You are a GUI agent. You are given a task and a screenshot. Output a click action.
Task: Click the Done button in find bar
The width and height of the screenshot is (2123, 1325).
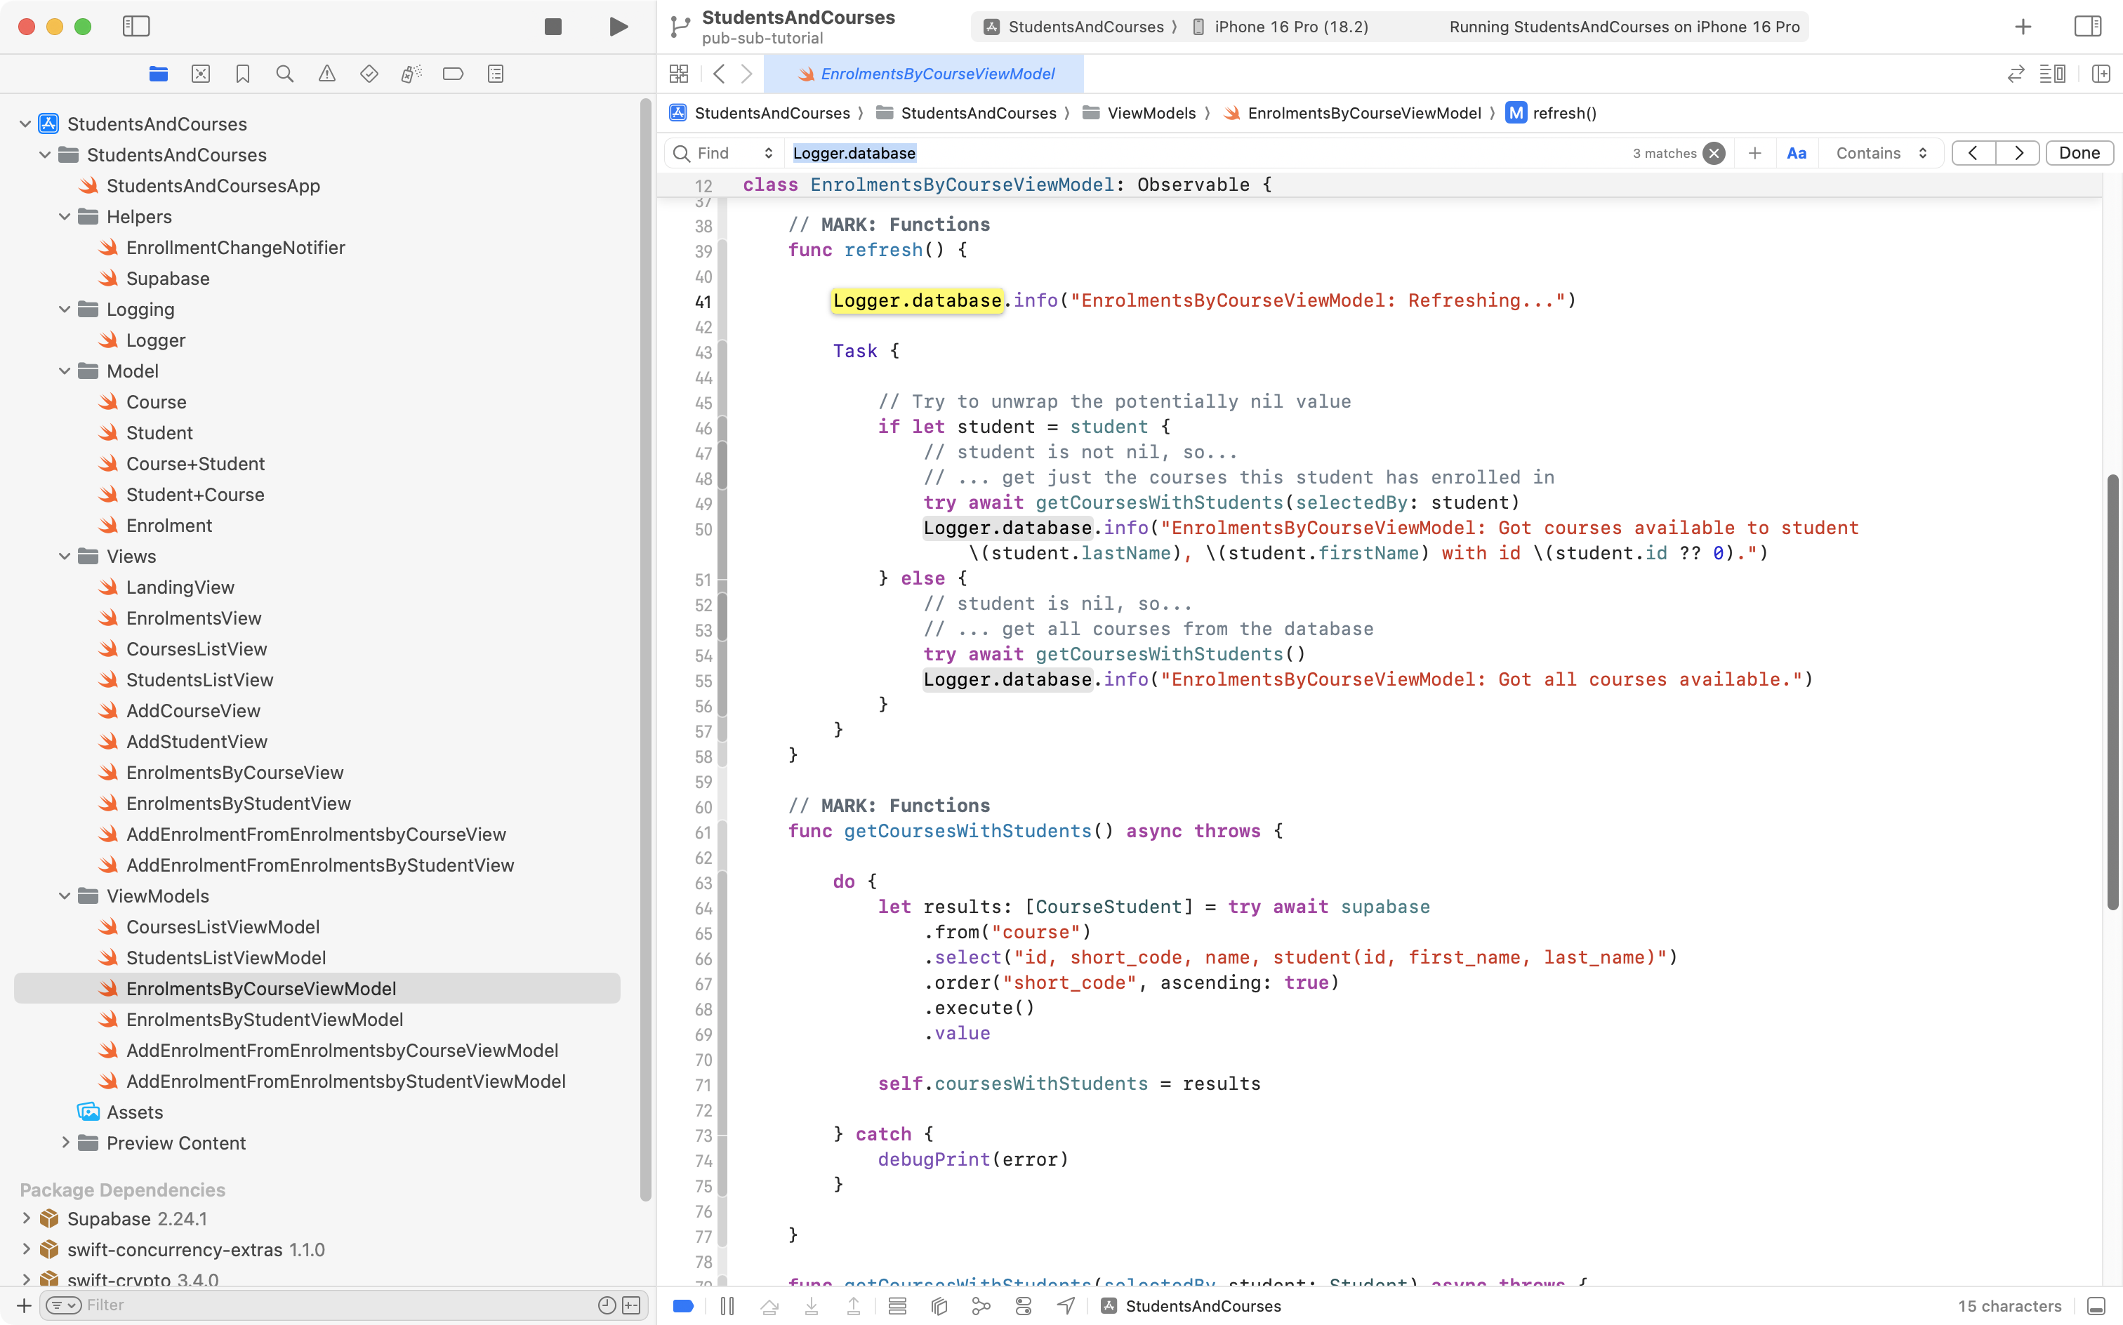click(2078, 154)
